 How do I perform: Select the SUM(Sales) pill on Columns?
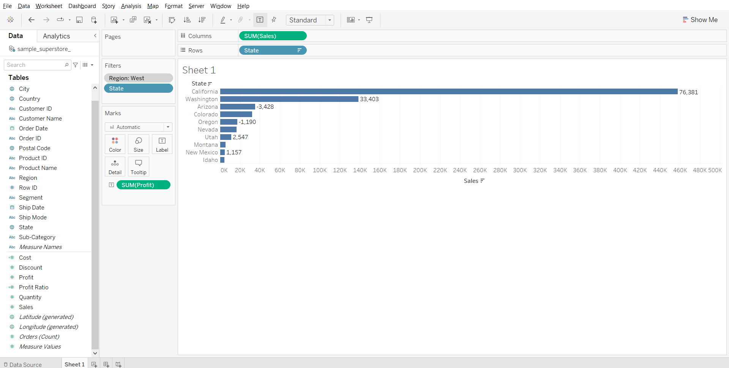coord(272,36)
